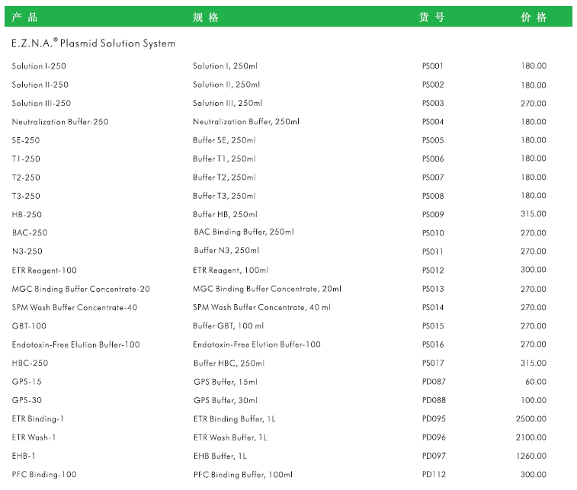Click catalog number PS003
Image resolution: width=577 pixels, height=490 pixels.
click(433, 103)
